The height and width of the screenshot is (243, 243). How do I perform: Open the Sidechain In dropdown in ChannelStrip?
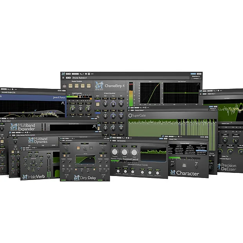196,78
